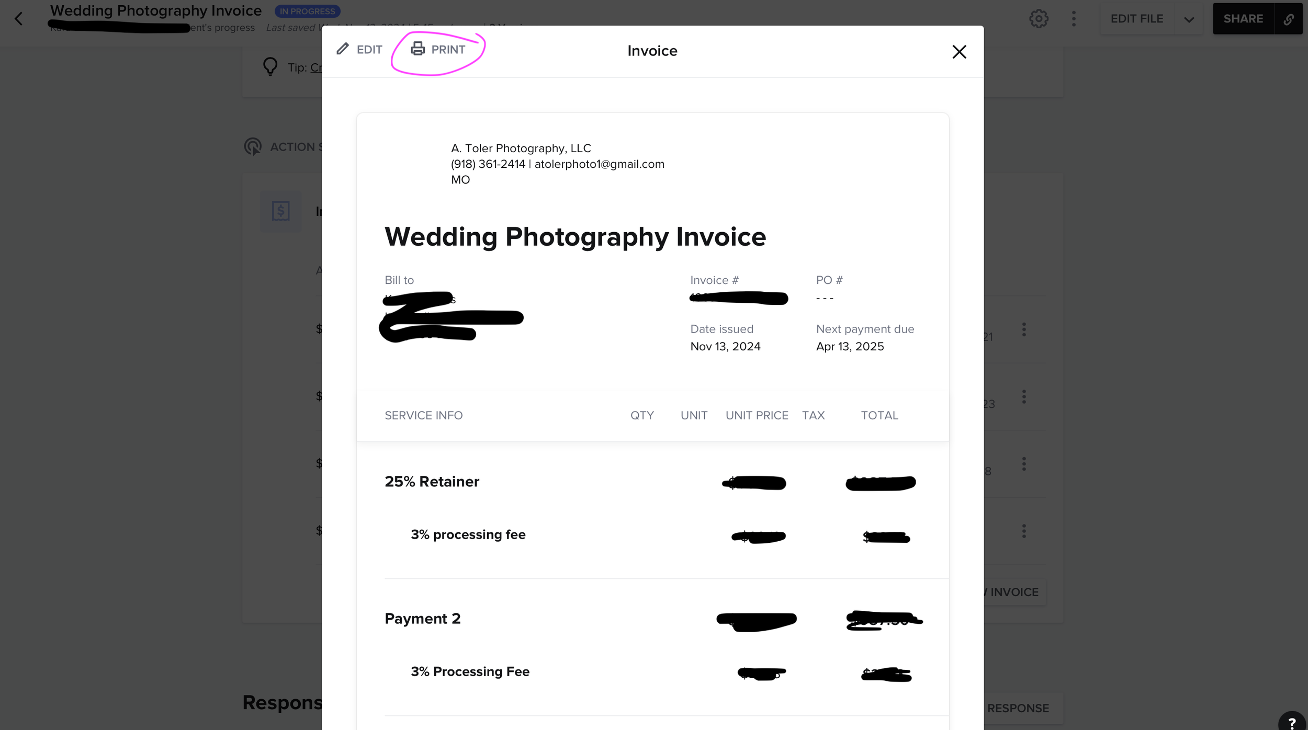Click the PO # label
1308x730 pixels.
(829, 280)
